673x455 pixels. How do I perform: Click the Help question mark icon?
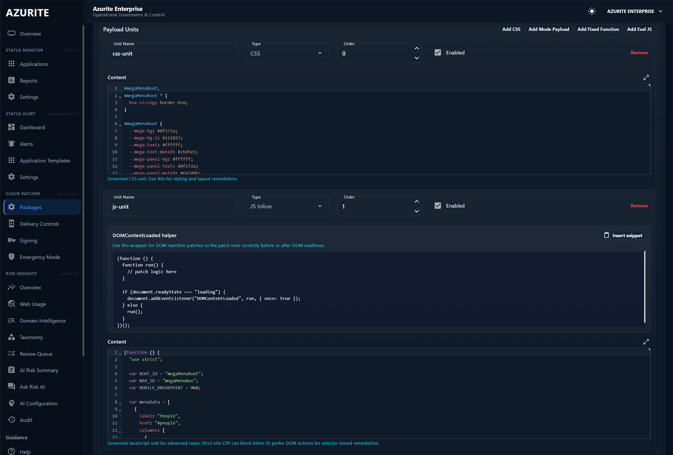click(12, 451)
